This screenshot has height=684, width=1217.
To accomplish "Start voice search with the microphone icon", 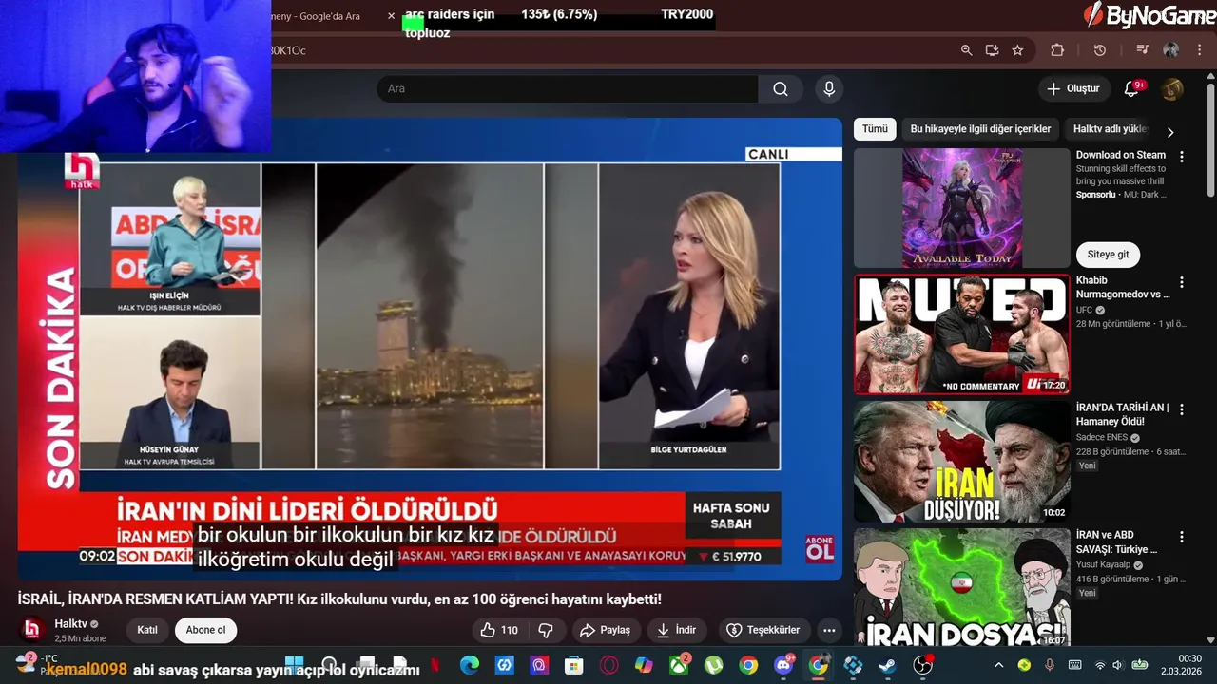I will tap(829, 88).
